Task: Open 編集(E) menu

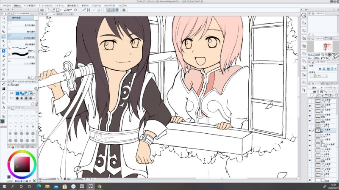Action: [17, 6]
